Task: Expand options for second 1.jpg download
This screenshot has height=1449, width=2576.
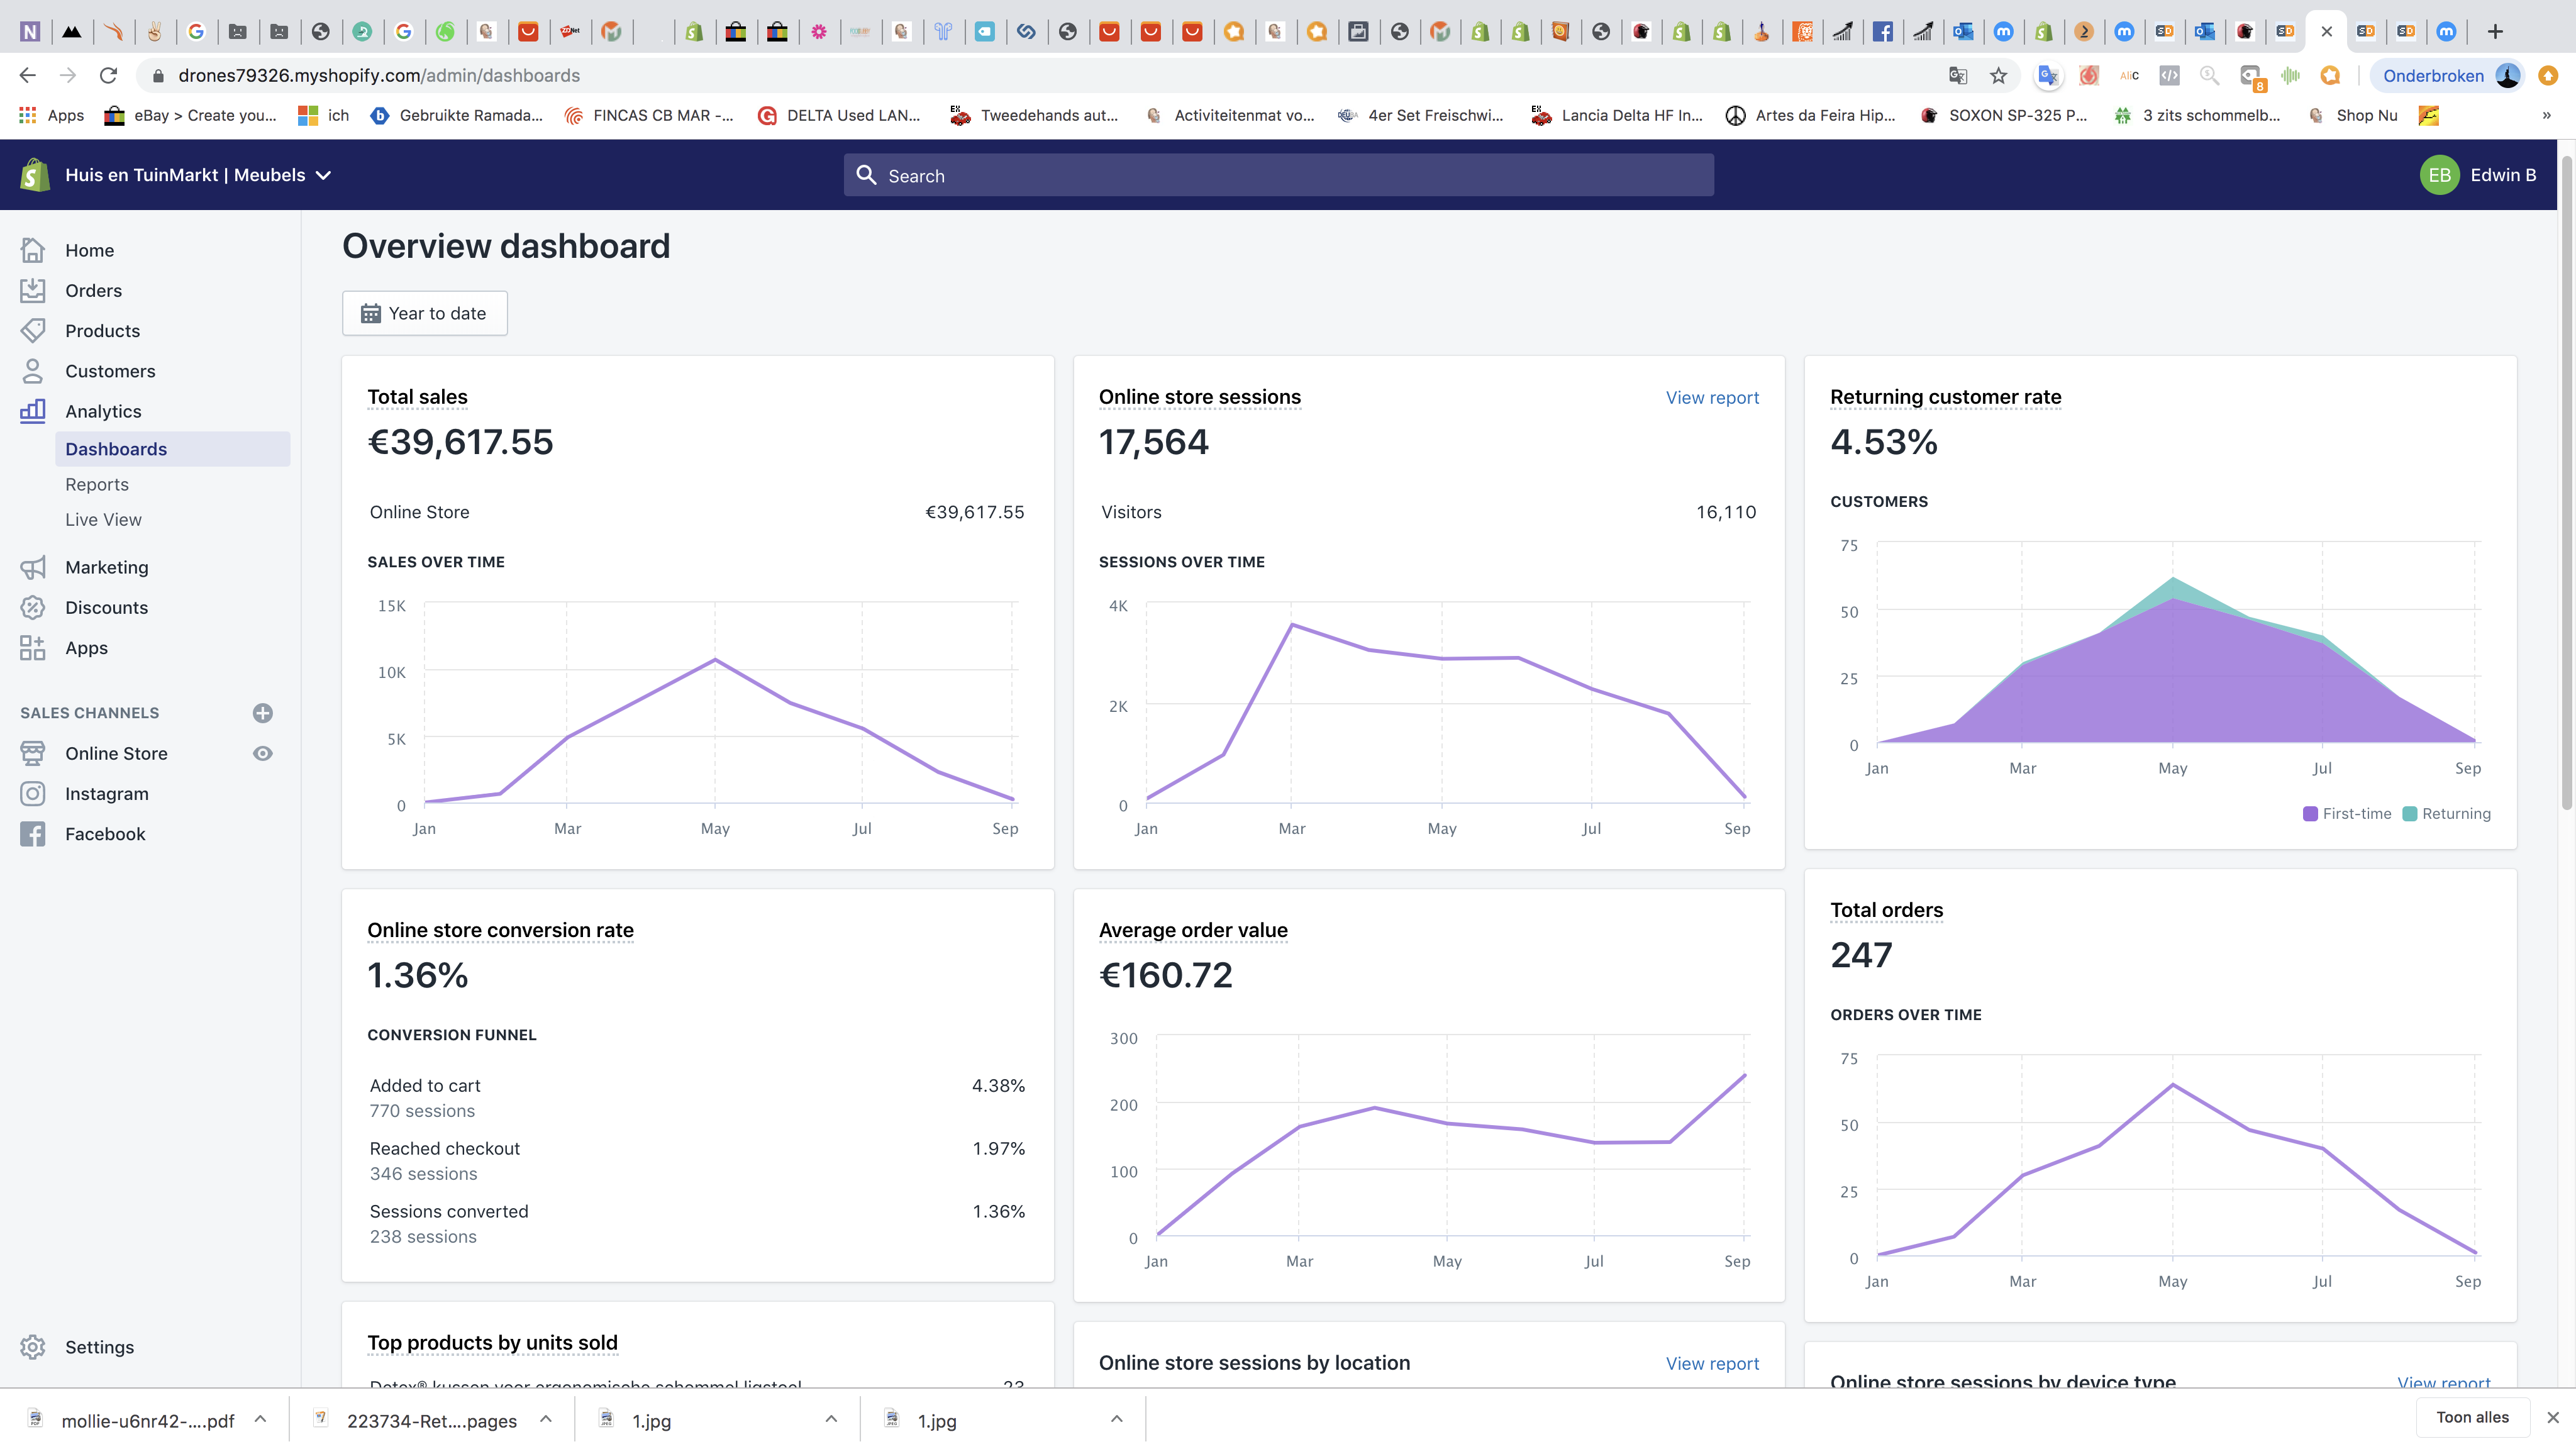Action: tap(1117, 1419)
